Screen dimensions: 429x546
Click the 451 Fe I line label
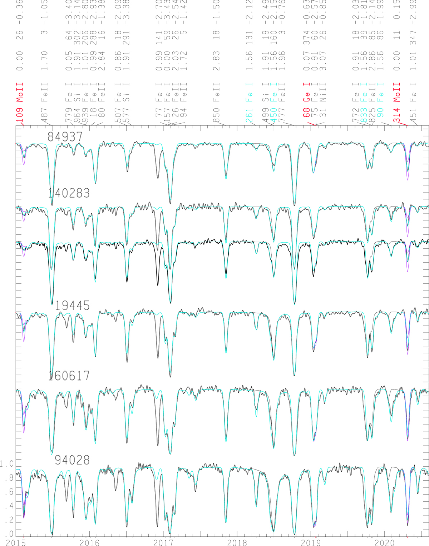414,103
